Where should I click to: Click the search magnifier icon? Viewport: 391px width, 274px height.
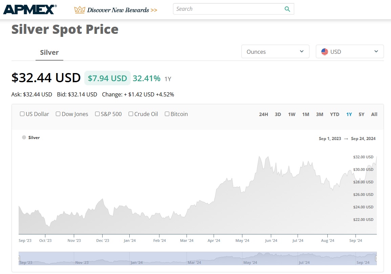[287, 9]
